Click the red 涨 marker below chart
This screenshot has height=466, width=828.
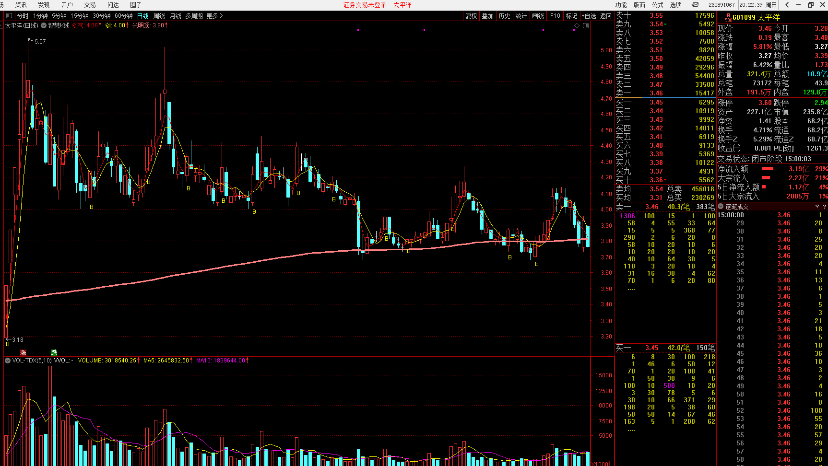[x=24, y=352]
